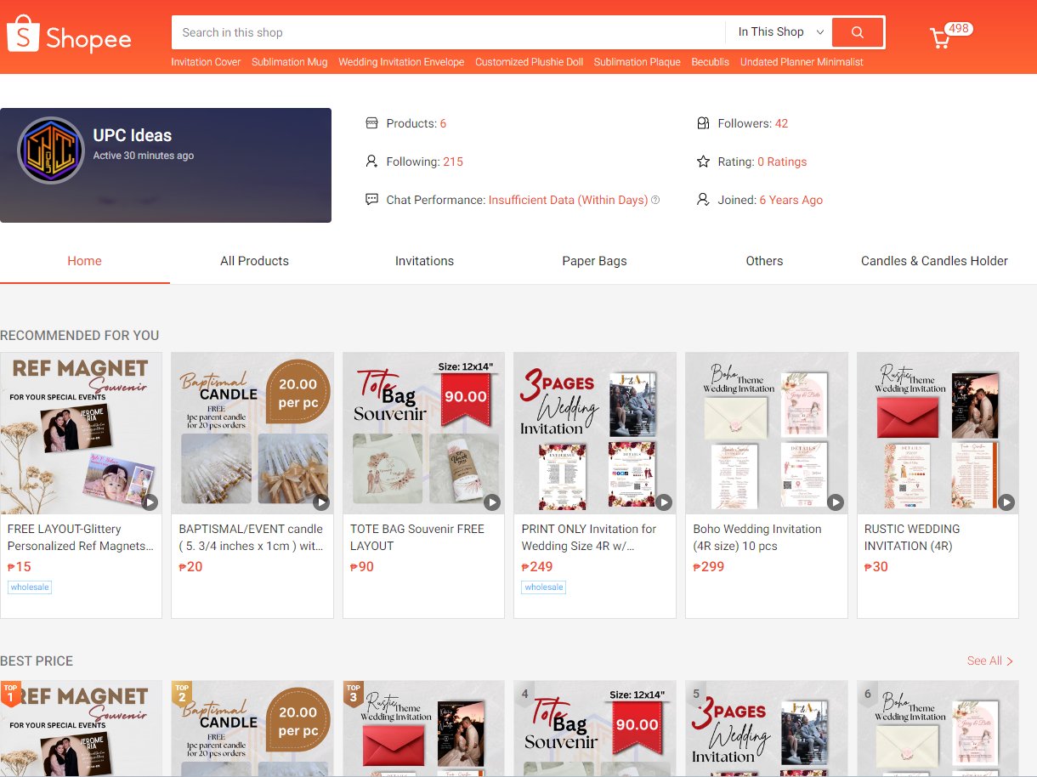Click the 215 Following count
1037x777 pixels.
pyautogui.click(x=453, y=162)
